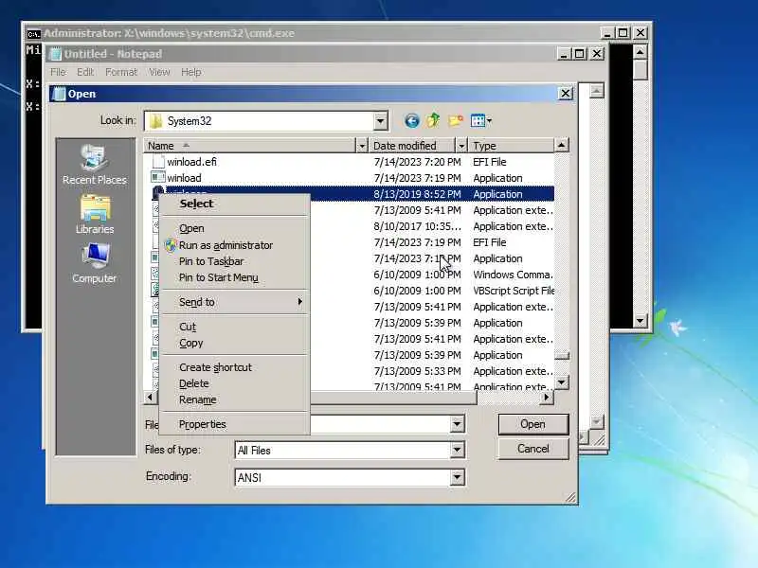The height and width of the screenshot is (568, 758).
Task: Choose Properties in the context menu
Action: pos(234,424)
